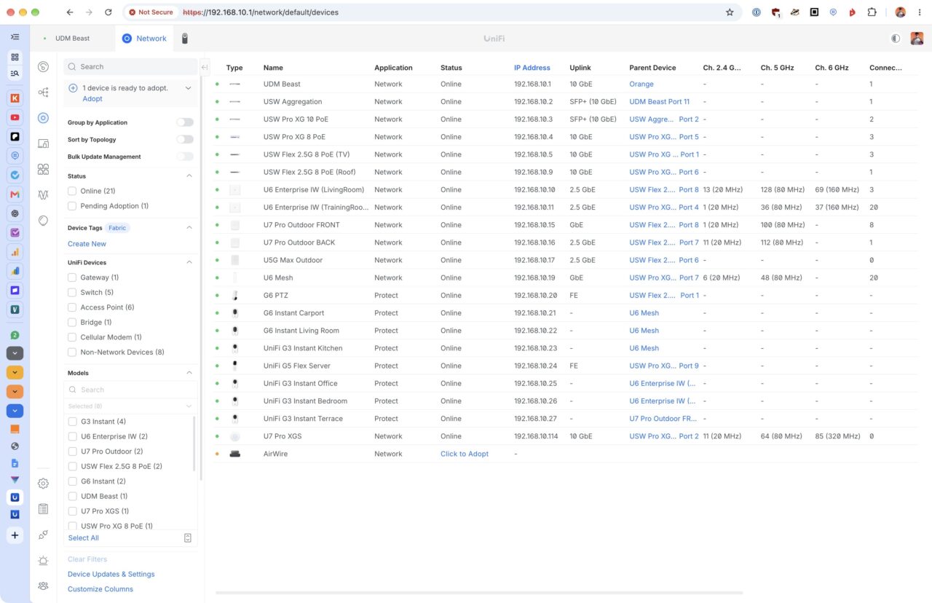Click Adopt link in the notice
The image size is (932, 603).
[x=92, y=99]
